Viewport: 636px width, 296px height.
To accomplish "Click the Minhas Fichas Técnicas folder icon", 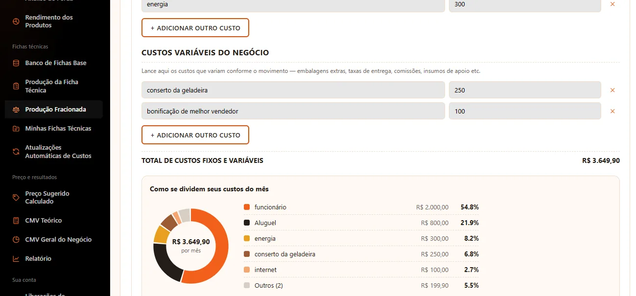I will click(16, 129).
